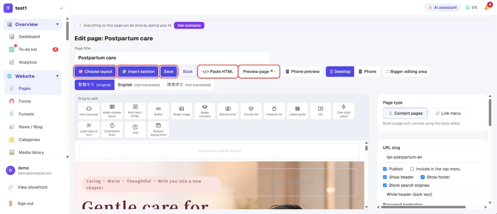The width and height of the screenshot is (497, 214).
Task: Select the One-click upsell block
Action: [344, 111]
